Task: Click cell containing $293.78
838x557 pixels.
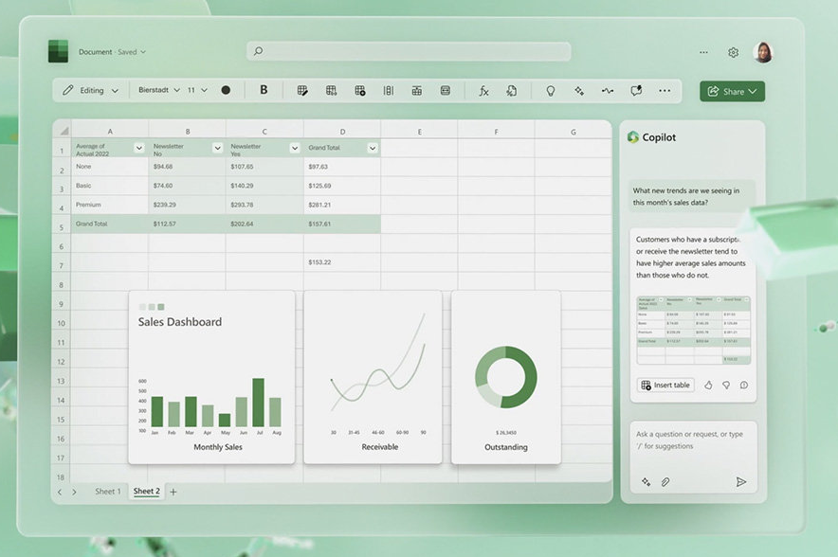Action: click(x=264, y=205)
